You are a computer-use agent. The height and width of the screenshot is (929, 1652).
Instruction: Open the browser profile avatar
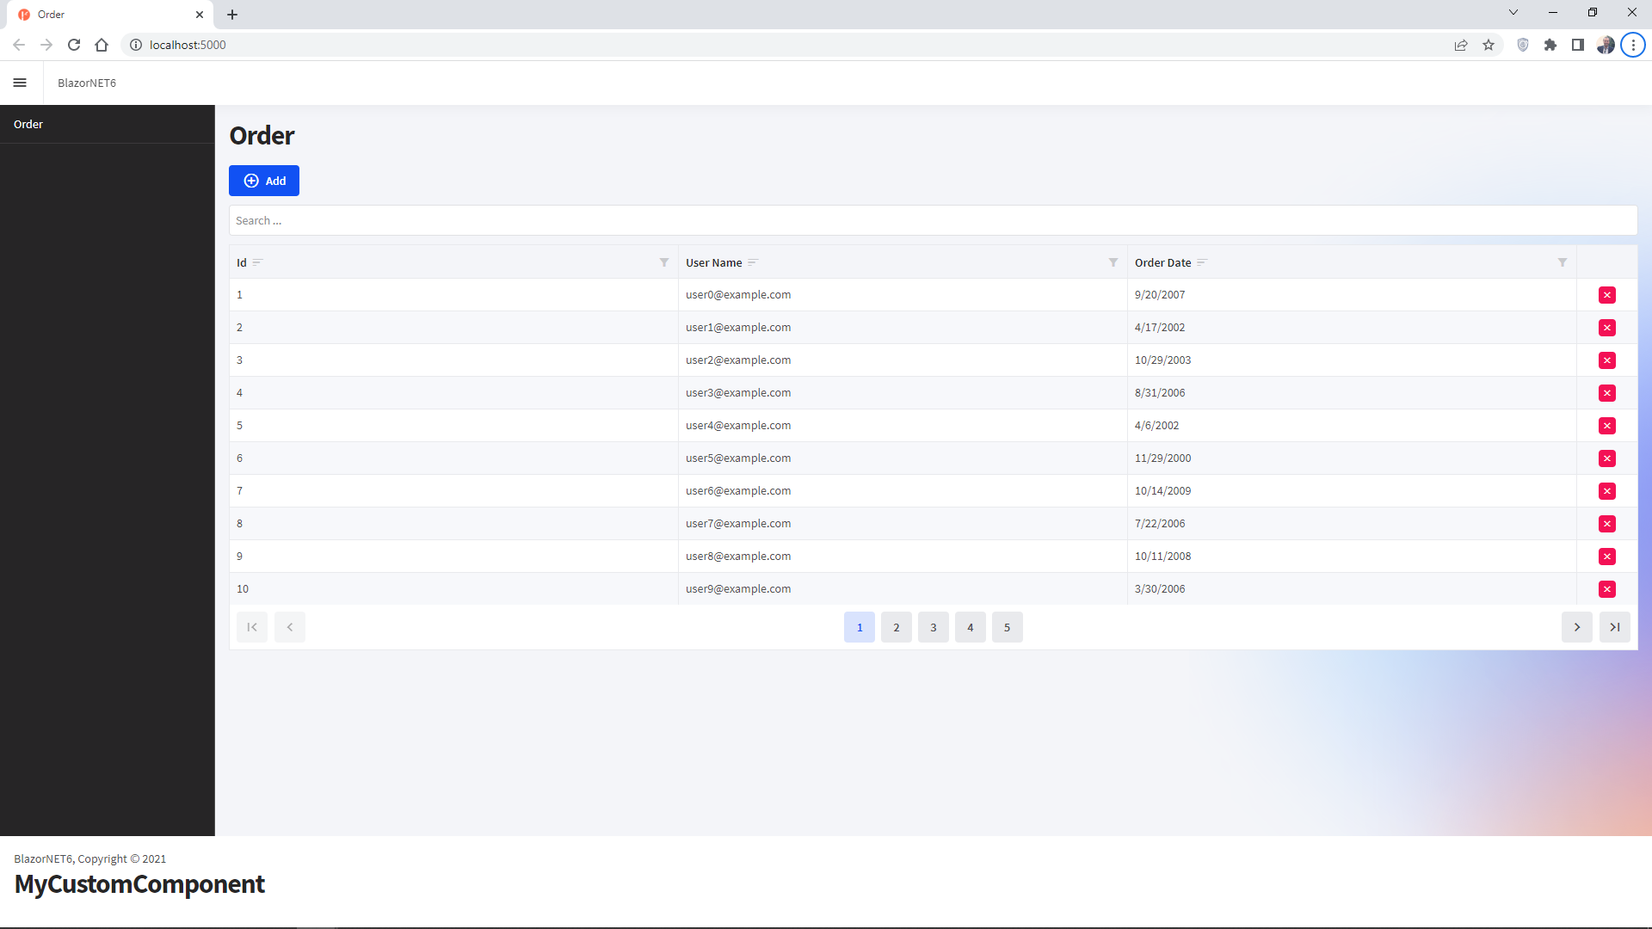pos(1606,45)
